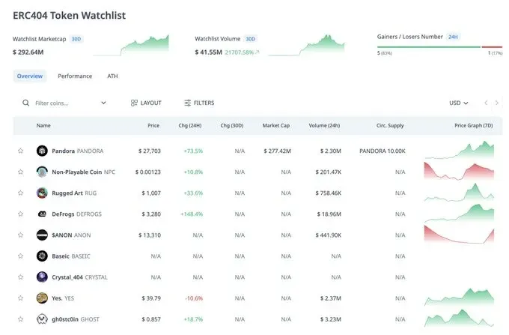Open the FILTERS panel
This screenshot has height=335, width=509.
click(x=199, y=103)
